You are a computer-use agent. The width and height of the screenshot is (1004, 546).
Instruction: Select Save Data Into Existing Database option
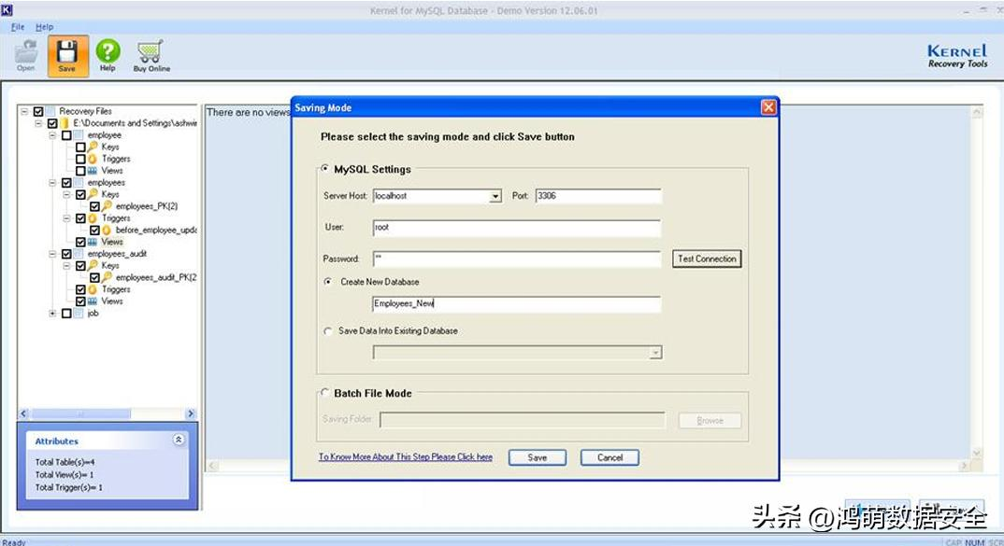pyautogui.click(x=328, y=331)
